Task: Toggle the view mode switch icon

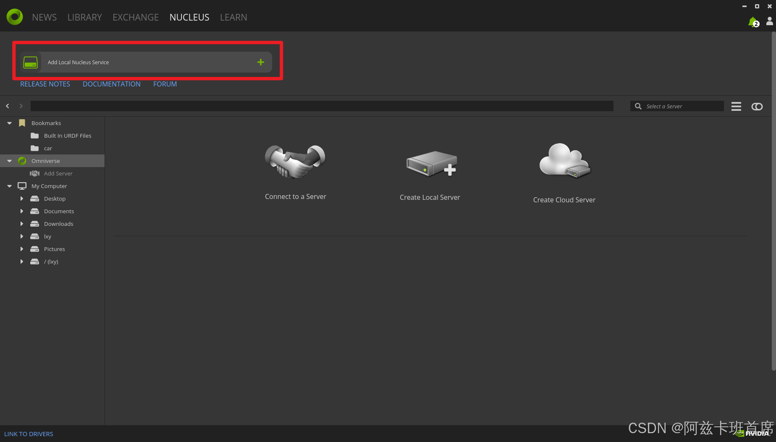Action: pyautogui.click(x=757, y=107)
